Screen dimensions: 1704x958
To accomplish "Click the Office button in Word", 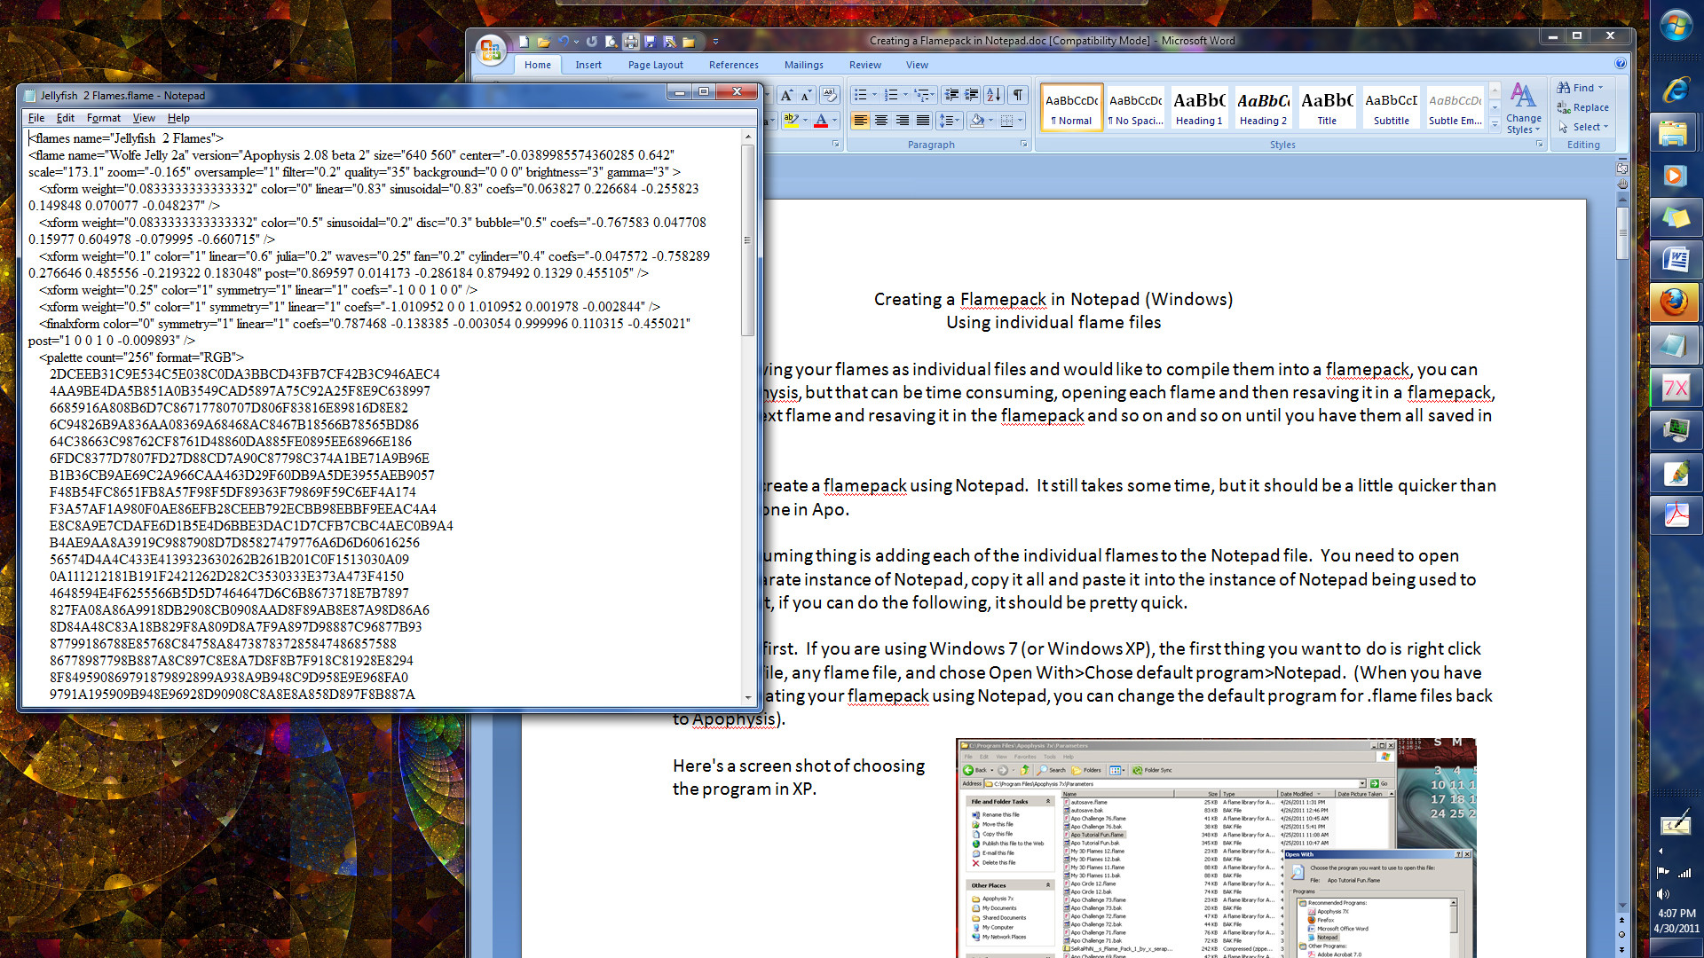I will [x=491, y=50].
